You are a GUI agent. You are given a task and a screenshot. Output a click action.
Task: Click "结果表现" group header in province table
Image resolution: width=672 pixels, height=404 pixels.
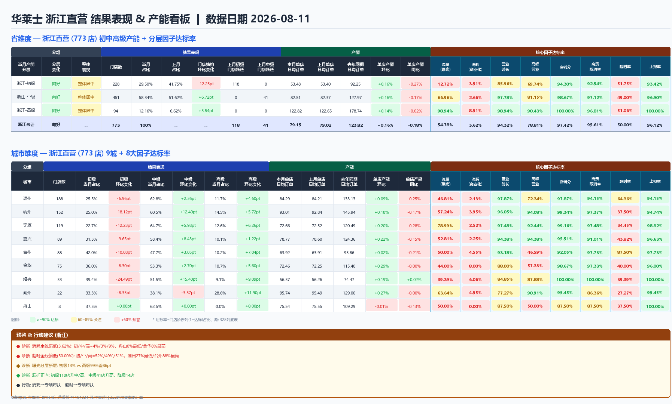[x=191, y=52]
